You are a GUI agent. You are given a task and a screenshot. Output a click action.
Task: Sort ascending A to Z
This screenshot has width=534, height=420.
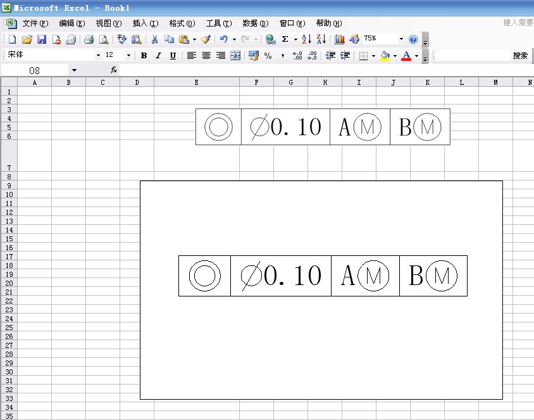coord(306,39)
